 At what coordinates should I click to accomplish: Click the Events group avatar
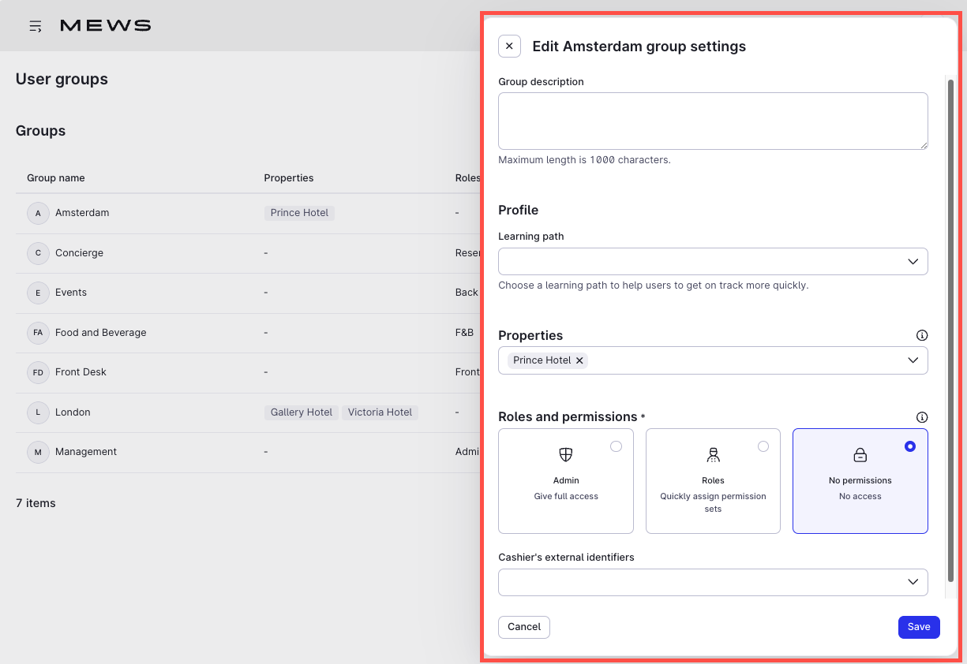pyautogui.click(x=38, y=293)
